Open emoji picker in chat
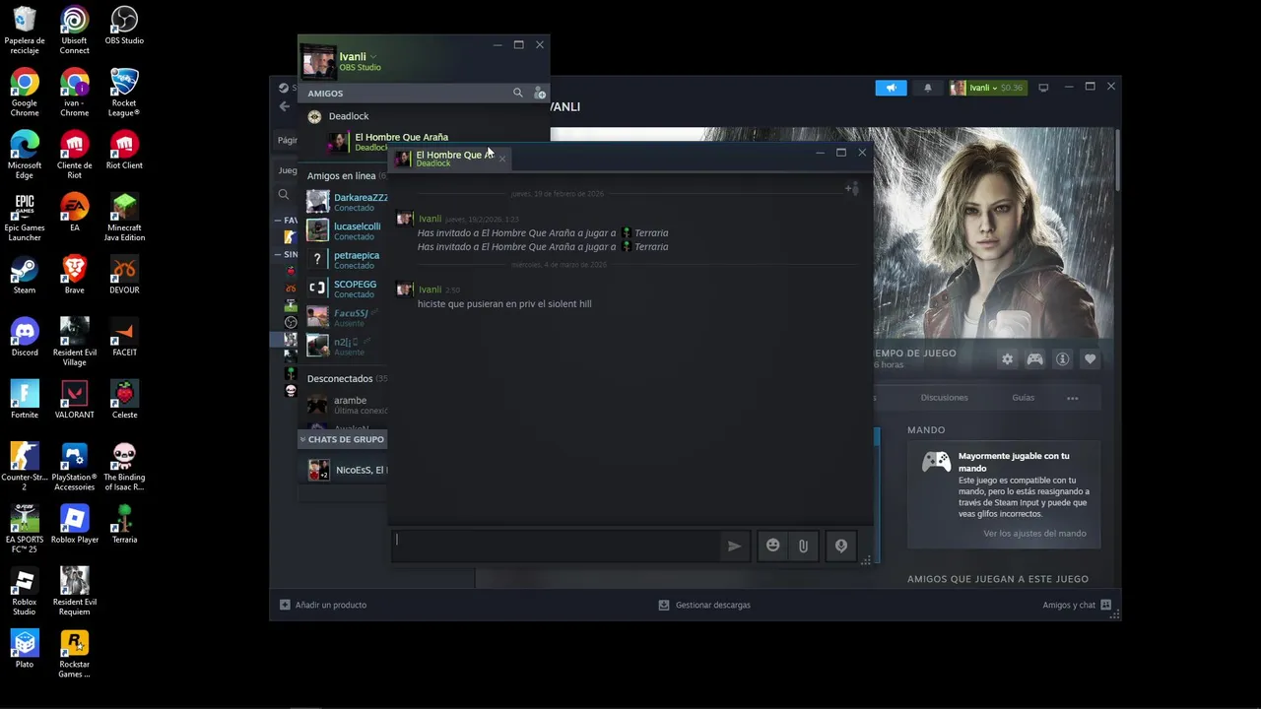Viewport: 1261px width, 709px height. [x=772, y=546]
